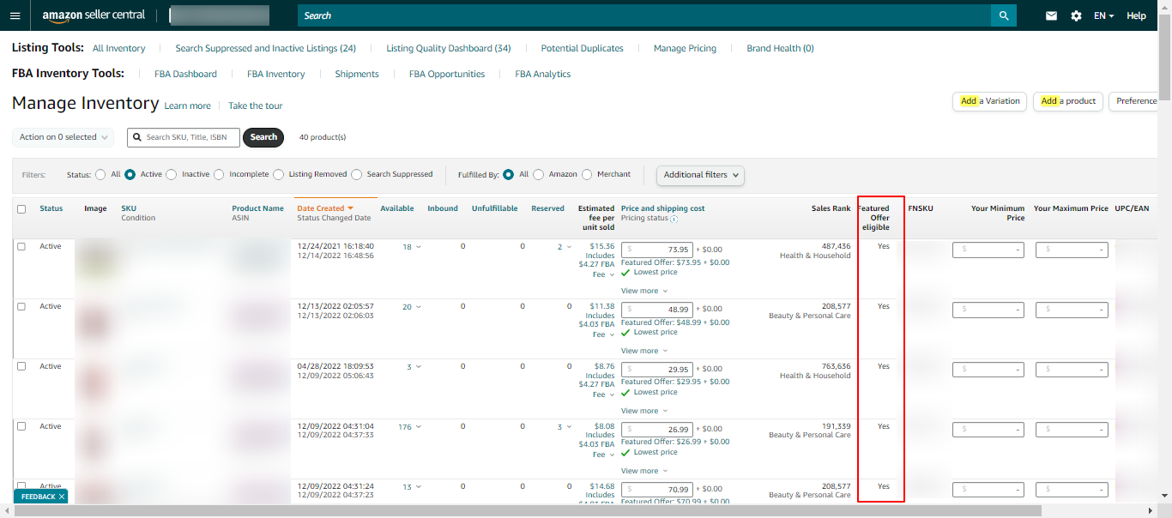
Task: Sort by Date Created column arrow
Action: (x=351, y=208)
